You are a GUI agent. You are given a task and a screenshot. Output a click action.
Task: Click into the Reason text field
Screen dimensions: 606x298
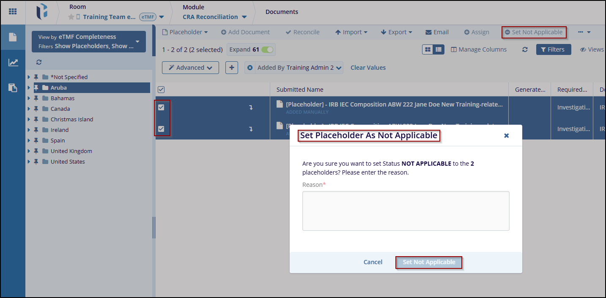pyautogui.click(x=406, y=211)
